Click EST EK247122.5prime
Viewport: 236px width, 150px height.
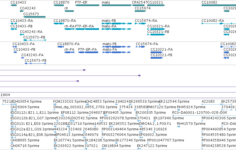point(152,146)
